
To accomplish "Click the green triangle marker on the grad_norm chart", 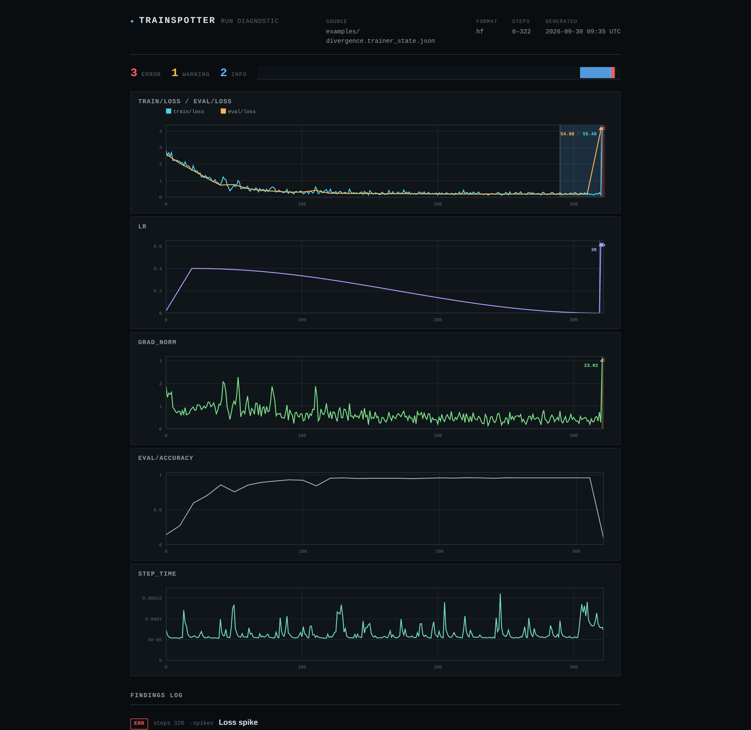I will 602,360.
